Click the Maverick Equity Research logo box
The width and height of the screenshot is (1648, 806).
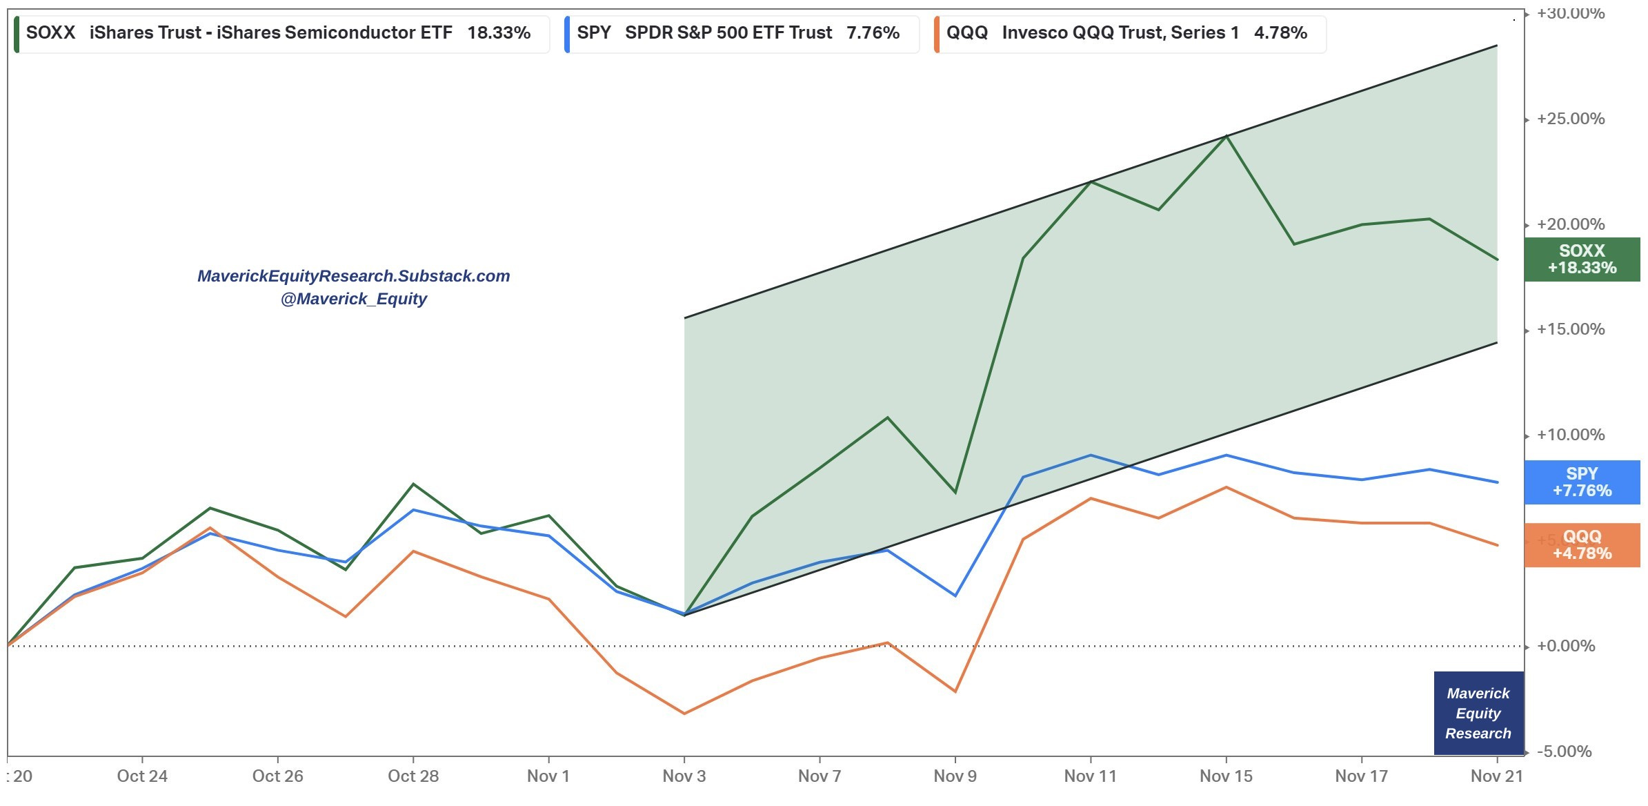click(1478, 713)
